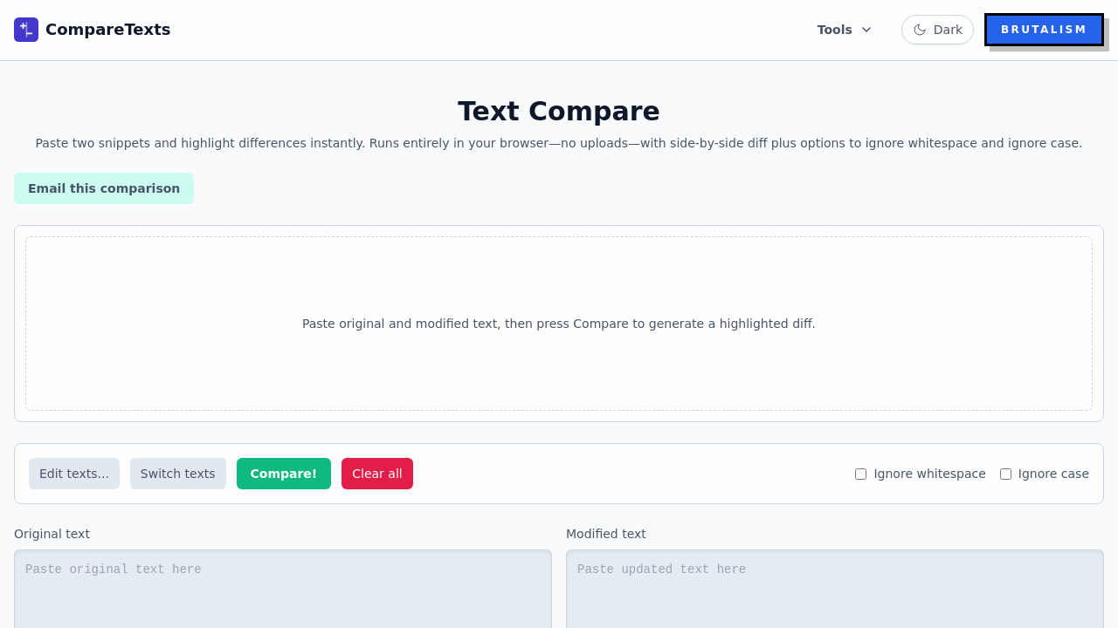The height and width of the screenshot is (628, 1118).
Task: Select the green Compare! button
Action: [x=284, y=474]
